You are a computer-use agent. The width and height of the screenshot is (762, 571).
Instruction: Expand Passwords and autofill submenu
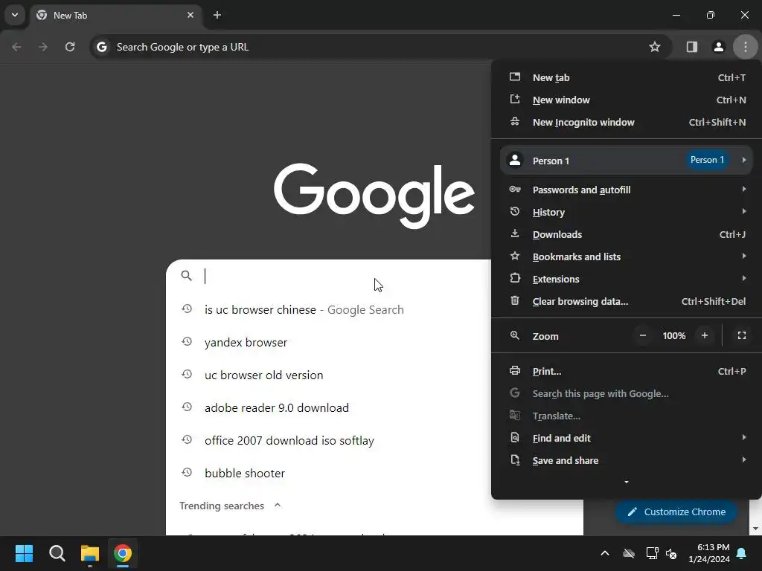tap(627, 190)
